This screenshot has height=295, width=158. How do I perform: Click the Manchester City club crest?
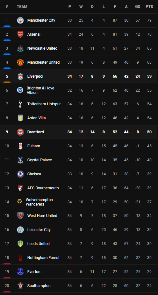tap(20, 20)
